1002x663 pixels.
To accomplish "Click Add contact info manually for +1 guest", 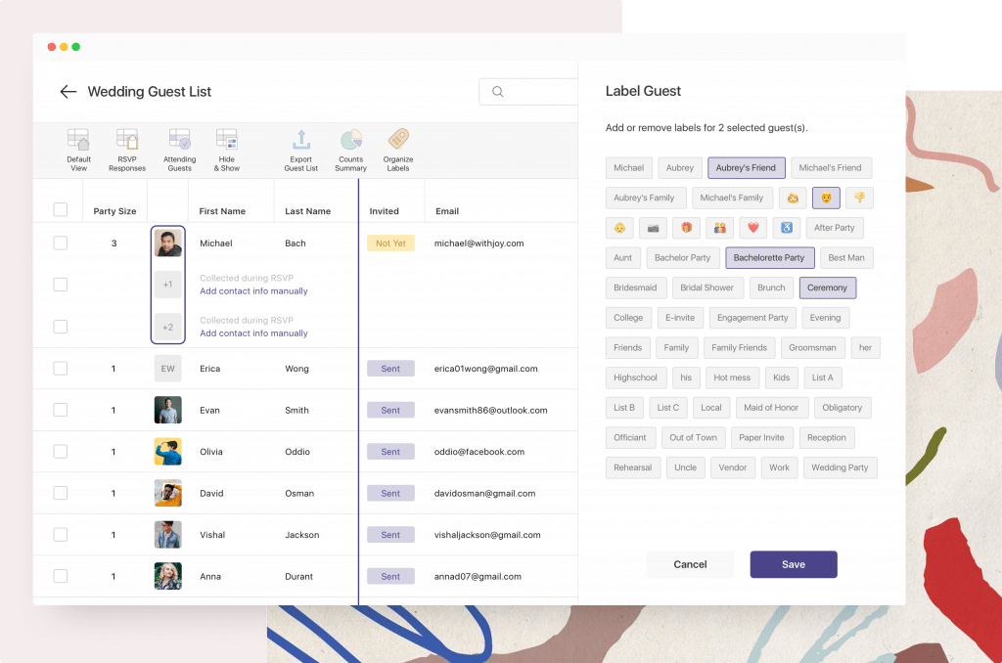I will 253,291.
